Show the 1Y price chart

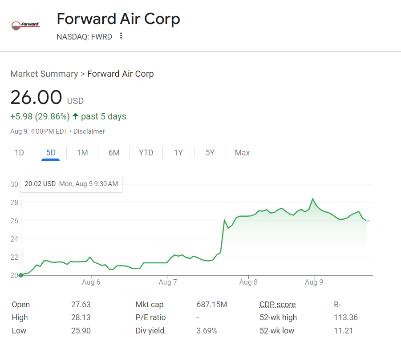tap(178, 153)
